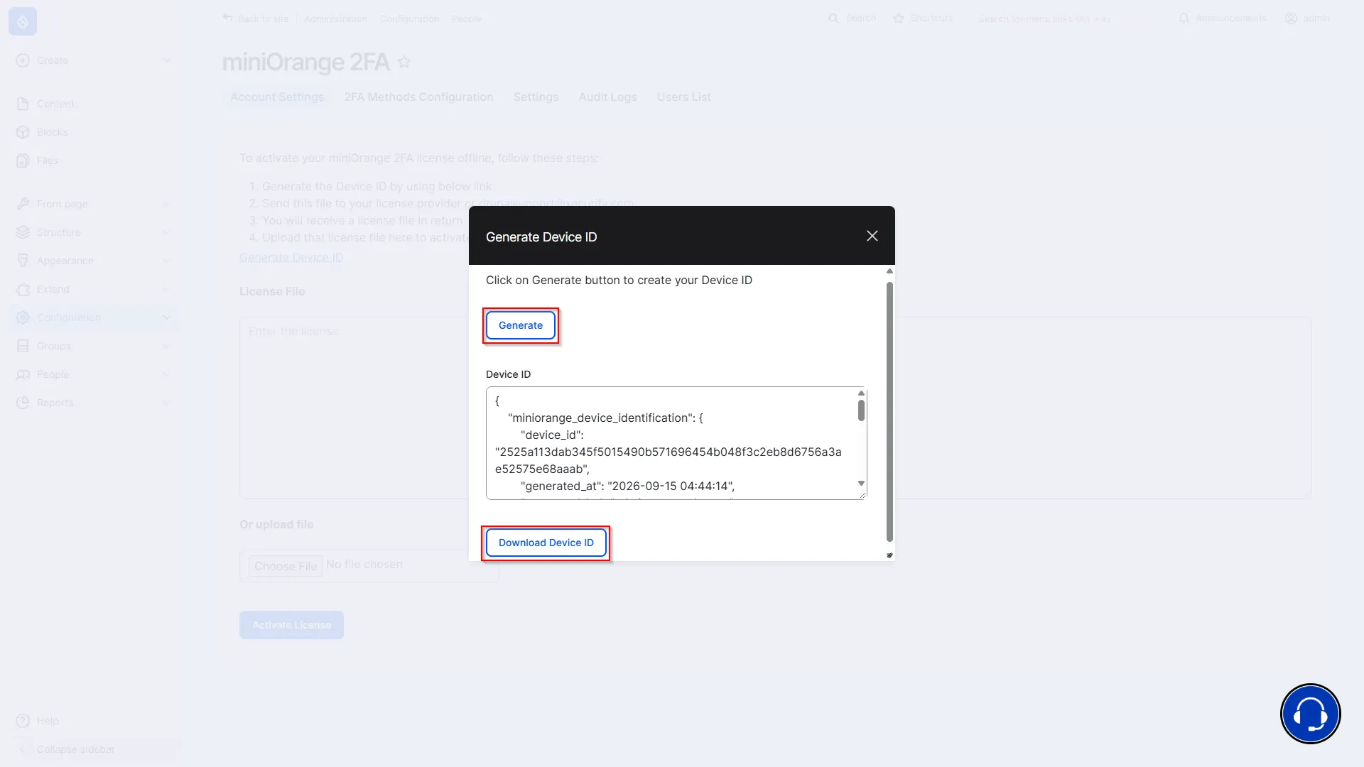The width and height of the screenshot is (1364, 767).
Task: Click the People icon in sidebar
Action: 23,374
